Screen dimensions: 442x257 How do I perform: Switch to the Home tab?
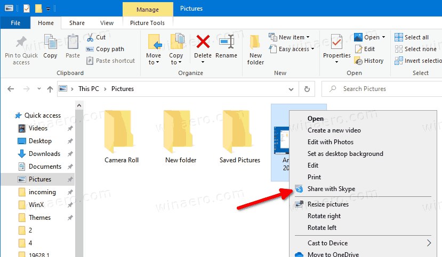tap(46, 23)
